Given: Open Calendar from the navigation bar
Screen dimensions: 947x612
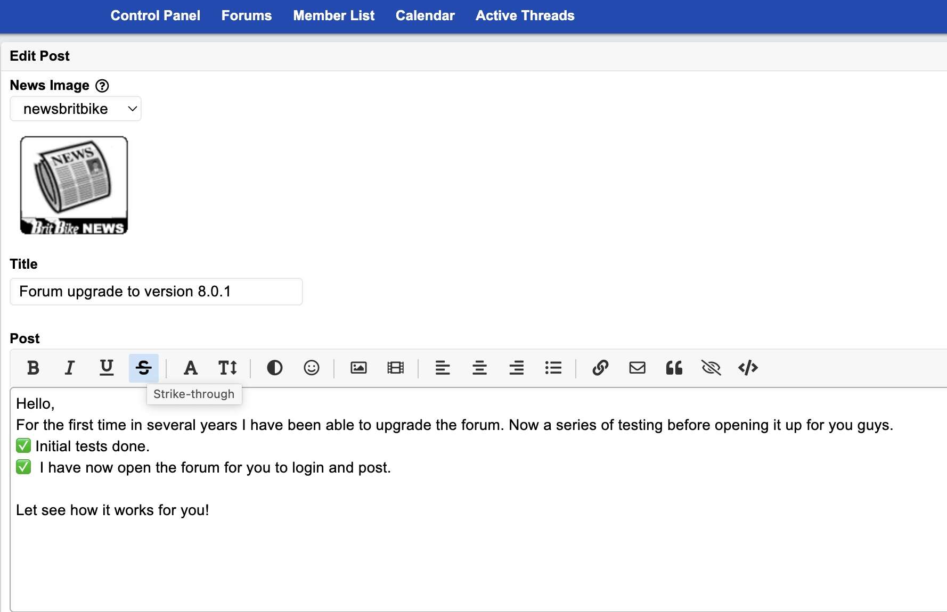Looking at the screenshot, I should tap(425, 15).
